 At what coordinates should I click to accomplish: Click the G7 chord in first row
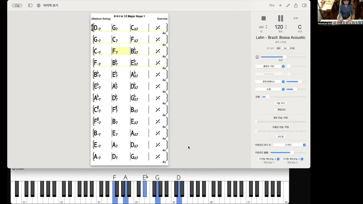(115, 28)
